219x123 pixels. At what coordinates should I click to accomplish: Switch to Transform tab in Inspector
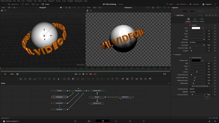(195, 20)
